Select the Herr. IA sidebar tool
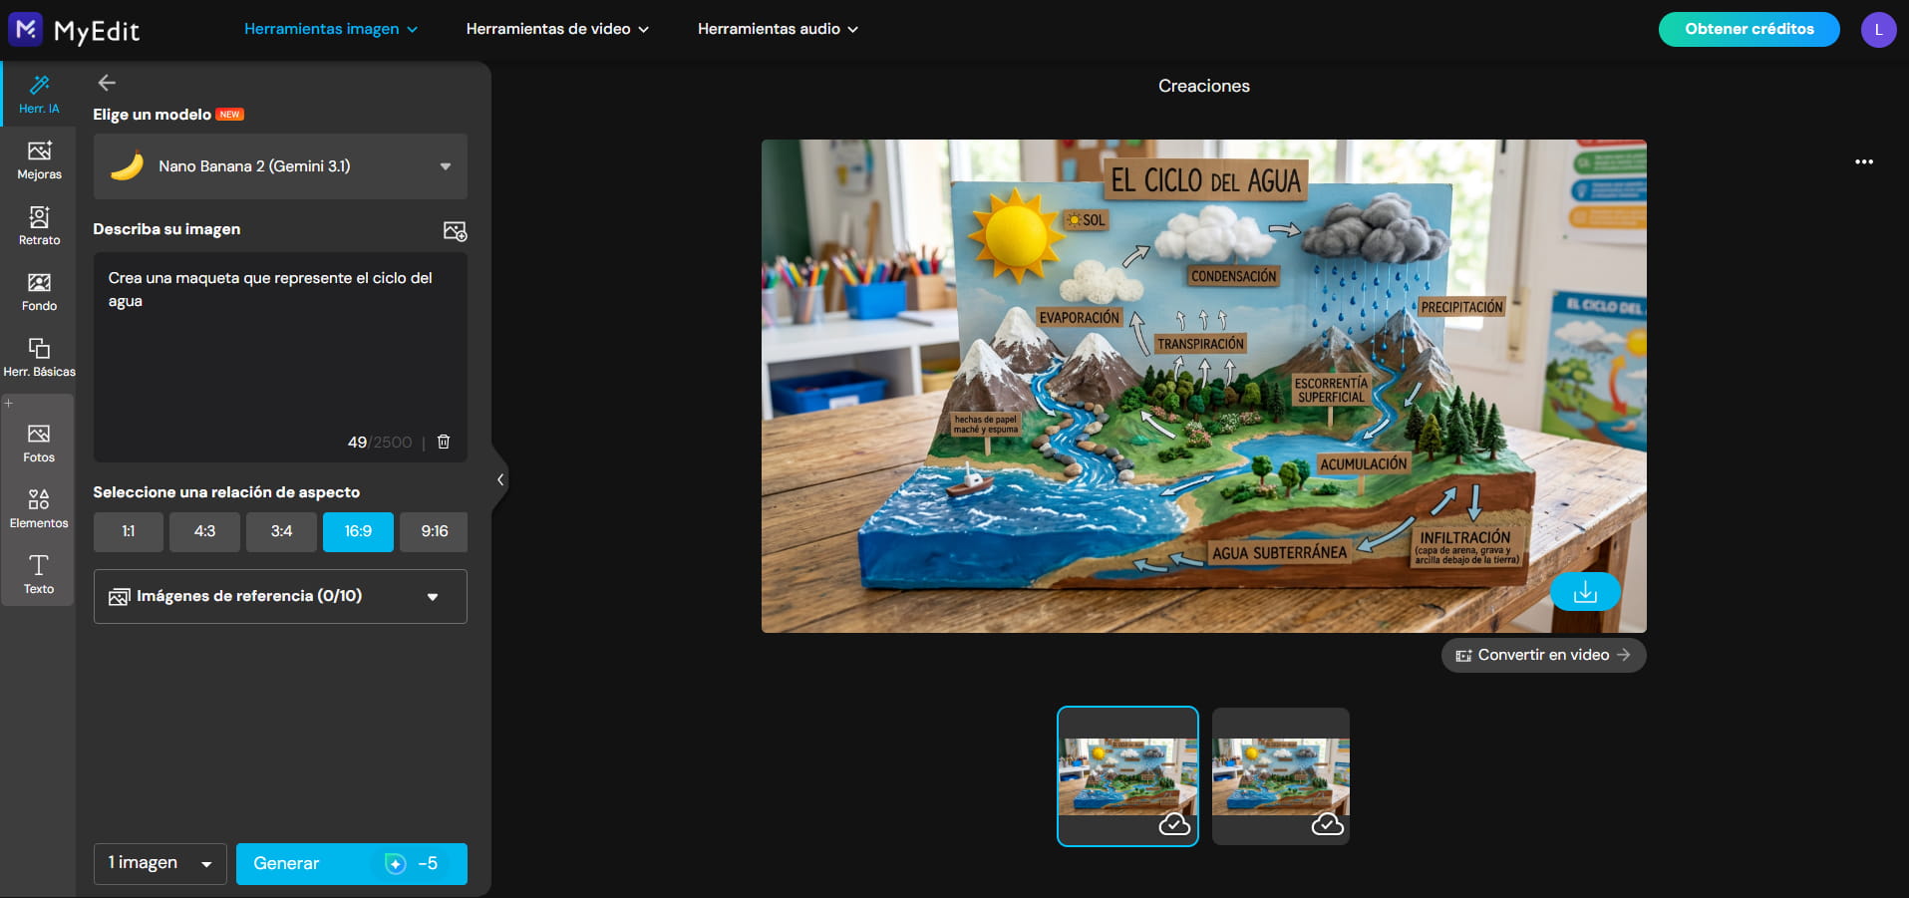The image size is (1909, 898). point(39,94)
